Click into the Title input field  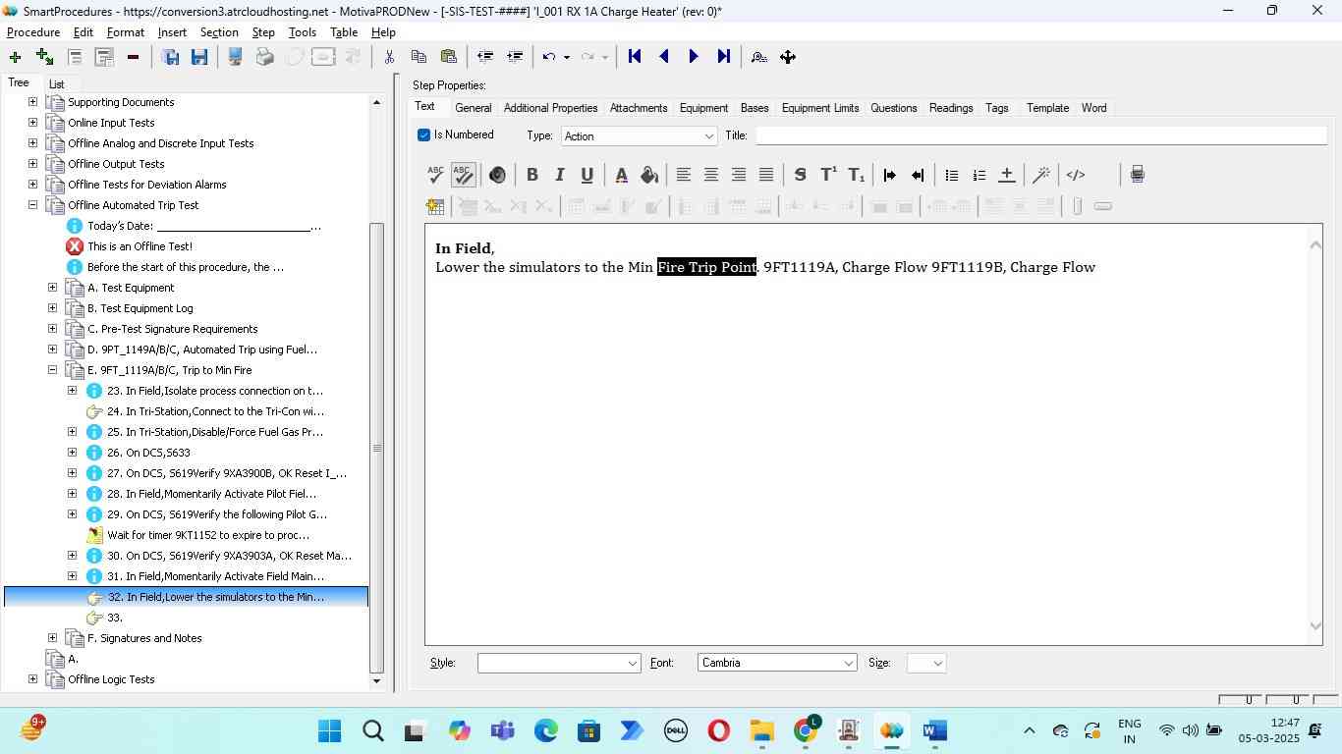pyautogui.click(x=1040, y=135)
